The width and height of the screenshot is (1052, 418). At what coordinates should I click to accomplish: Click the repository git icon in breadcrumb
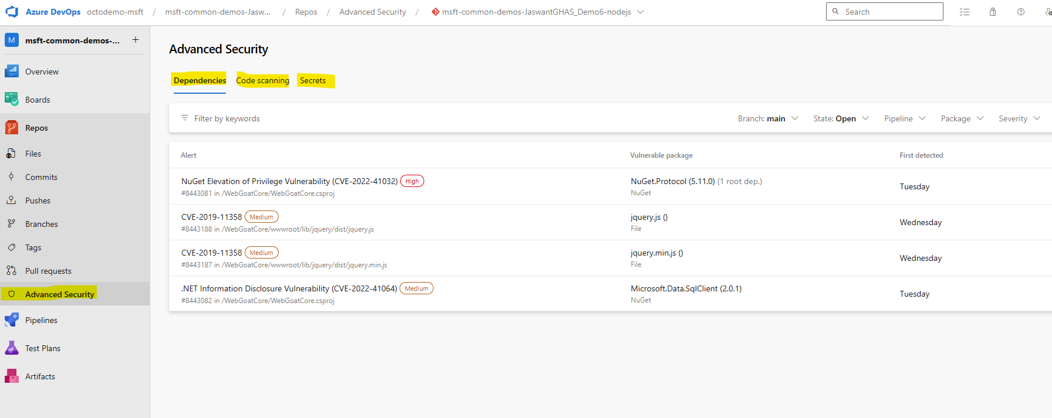[435, 12]
